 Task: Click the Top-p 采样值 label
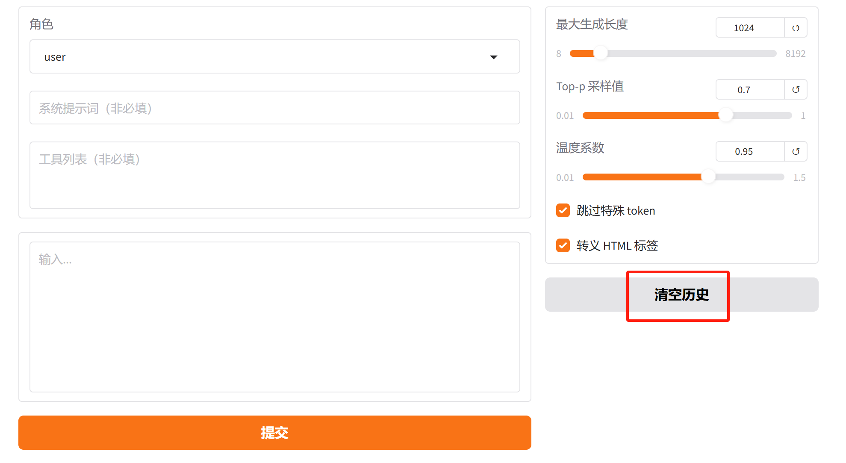point(590,86)
